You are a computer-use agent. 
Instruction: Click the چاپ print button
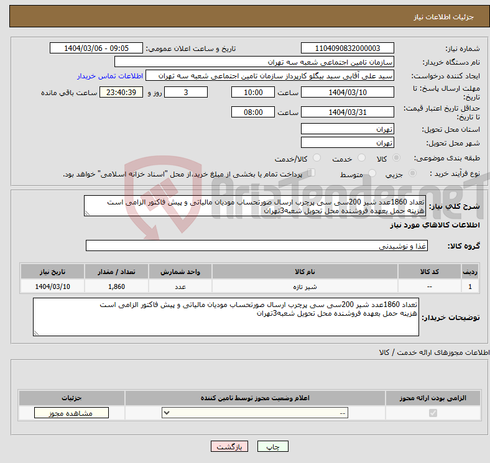click(273, 447)
